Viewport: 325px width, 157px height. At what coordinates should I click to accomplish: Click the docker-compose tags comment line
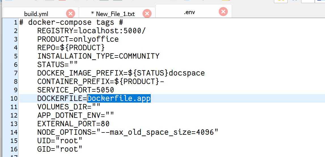pyautogui.click(x=71, y=22)
